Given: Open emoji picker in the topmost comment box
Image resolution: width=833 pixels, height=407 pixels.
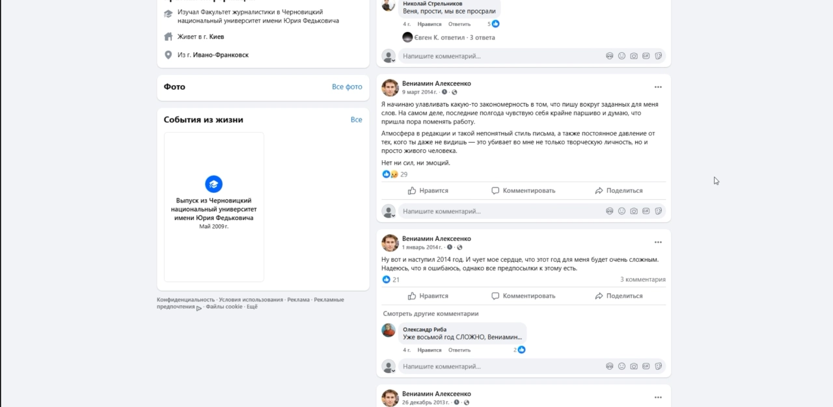Looking at the screenshot, I should [x=621, y=56].
